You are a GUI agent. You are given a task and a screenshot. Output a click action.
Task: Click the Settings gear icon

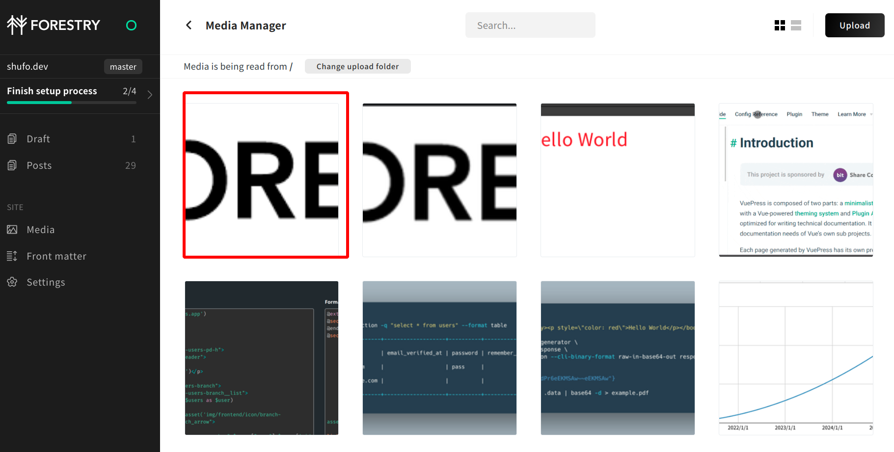point(12,282)
